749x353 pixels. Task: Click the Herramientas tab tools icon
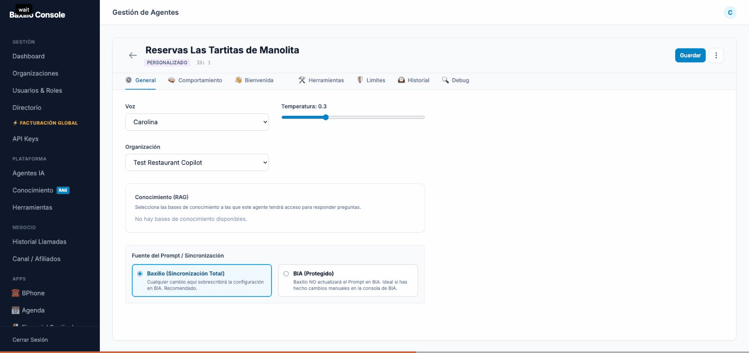coord(302,80)
